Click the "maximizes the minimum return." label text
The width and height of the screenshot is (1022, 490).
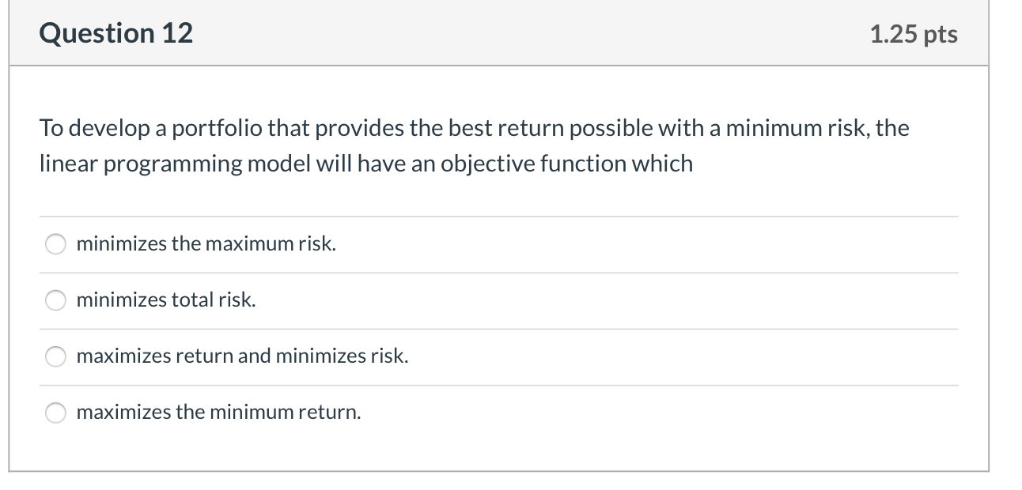(x=219, y=413)
